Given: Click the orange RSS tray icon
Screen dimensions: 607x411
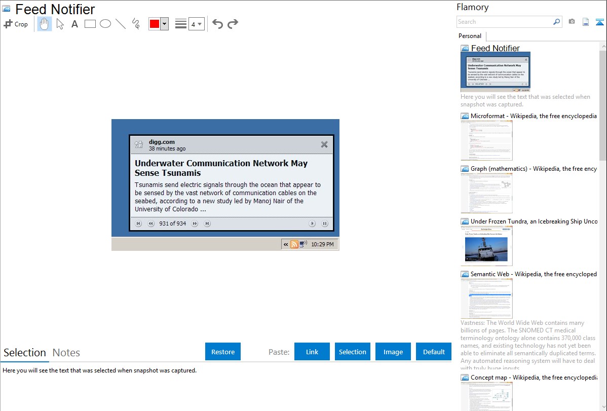Looking at the screenshot, I should 294,244.
